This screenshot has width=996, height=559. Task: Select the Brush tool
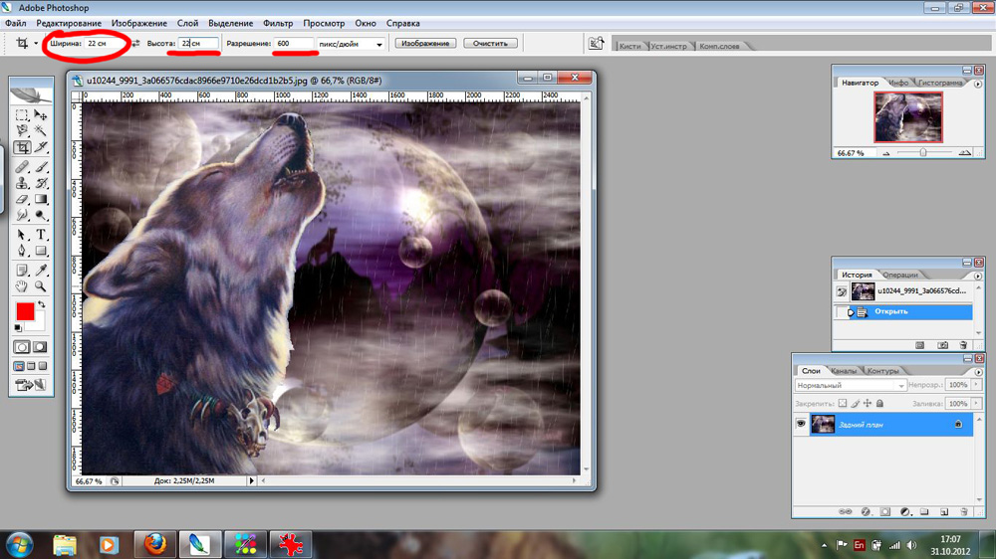click(41, 167)
